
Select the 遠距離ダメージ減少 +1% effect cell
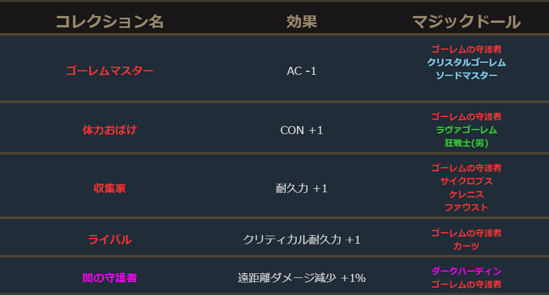pos(301,278)
